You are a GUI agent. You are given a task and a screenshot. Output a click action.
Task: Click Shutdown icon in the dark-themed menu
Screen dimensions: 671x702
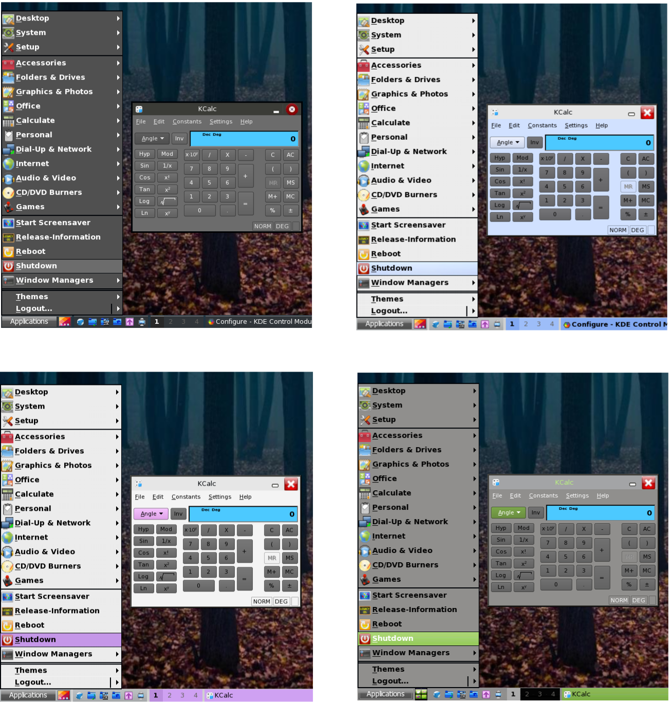[8, 266]
